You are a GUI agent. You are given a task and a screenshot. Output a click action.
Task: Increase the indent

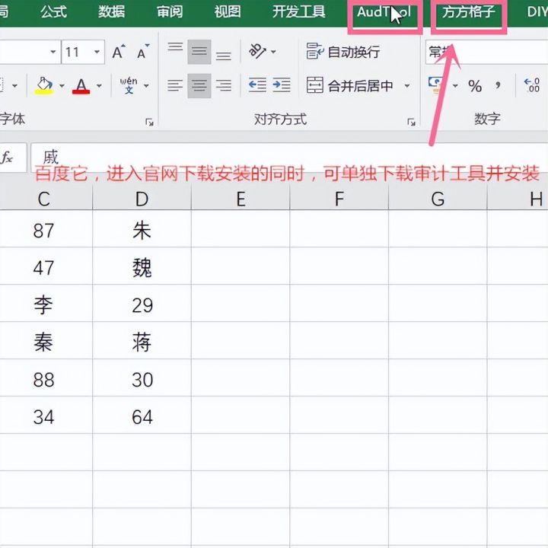[x=282, y=85]
